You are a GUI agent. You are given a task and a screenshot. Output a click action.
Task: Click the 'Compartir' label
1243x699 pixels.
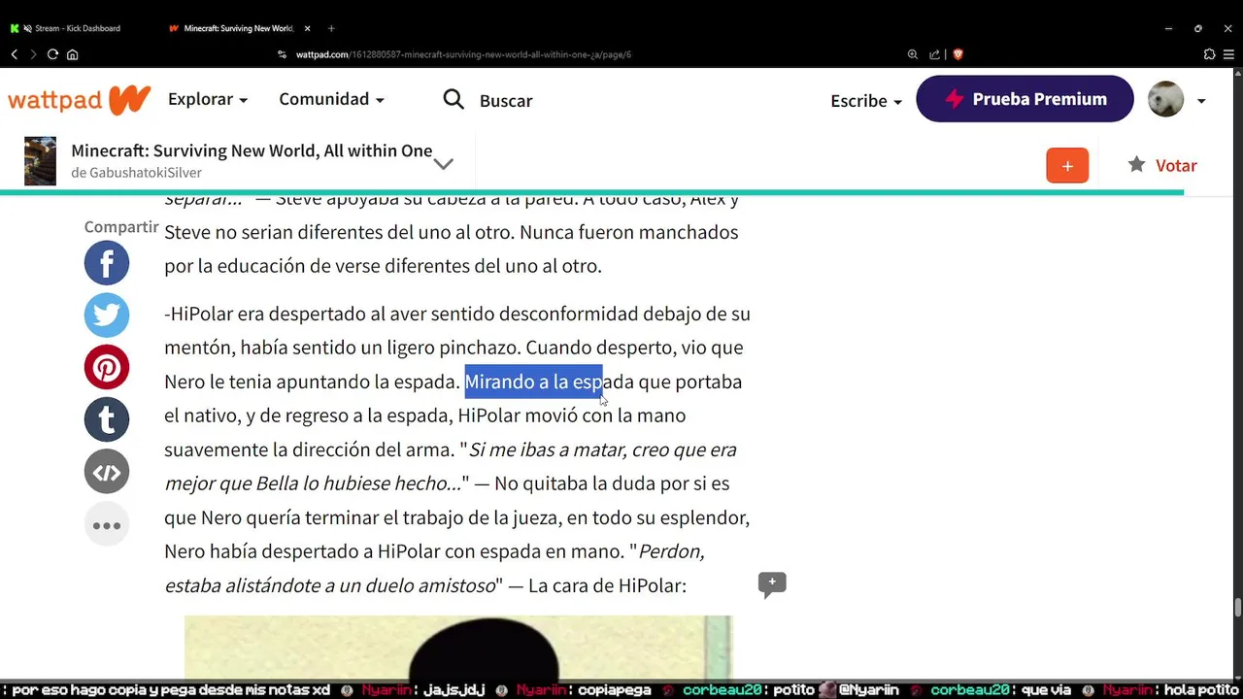pyautogui.click(x=121, y=226)
